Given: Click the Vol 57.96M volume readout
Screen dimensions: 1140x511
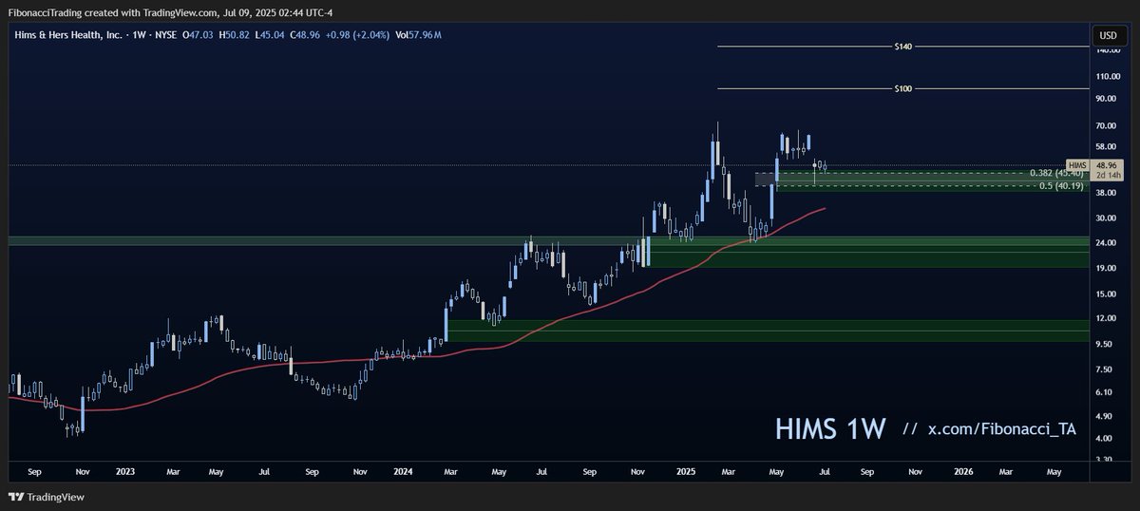Looking at the screenshot, I should tap(418, 35).
